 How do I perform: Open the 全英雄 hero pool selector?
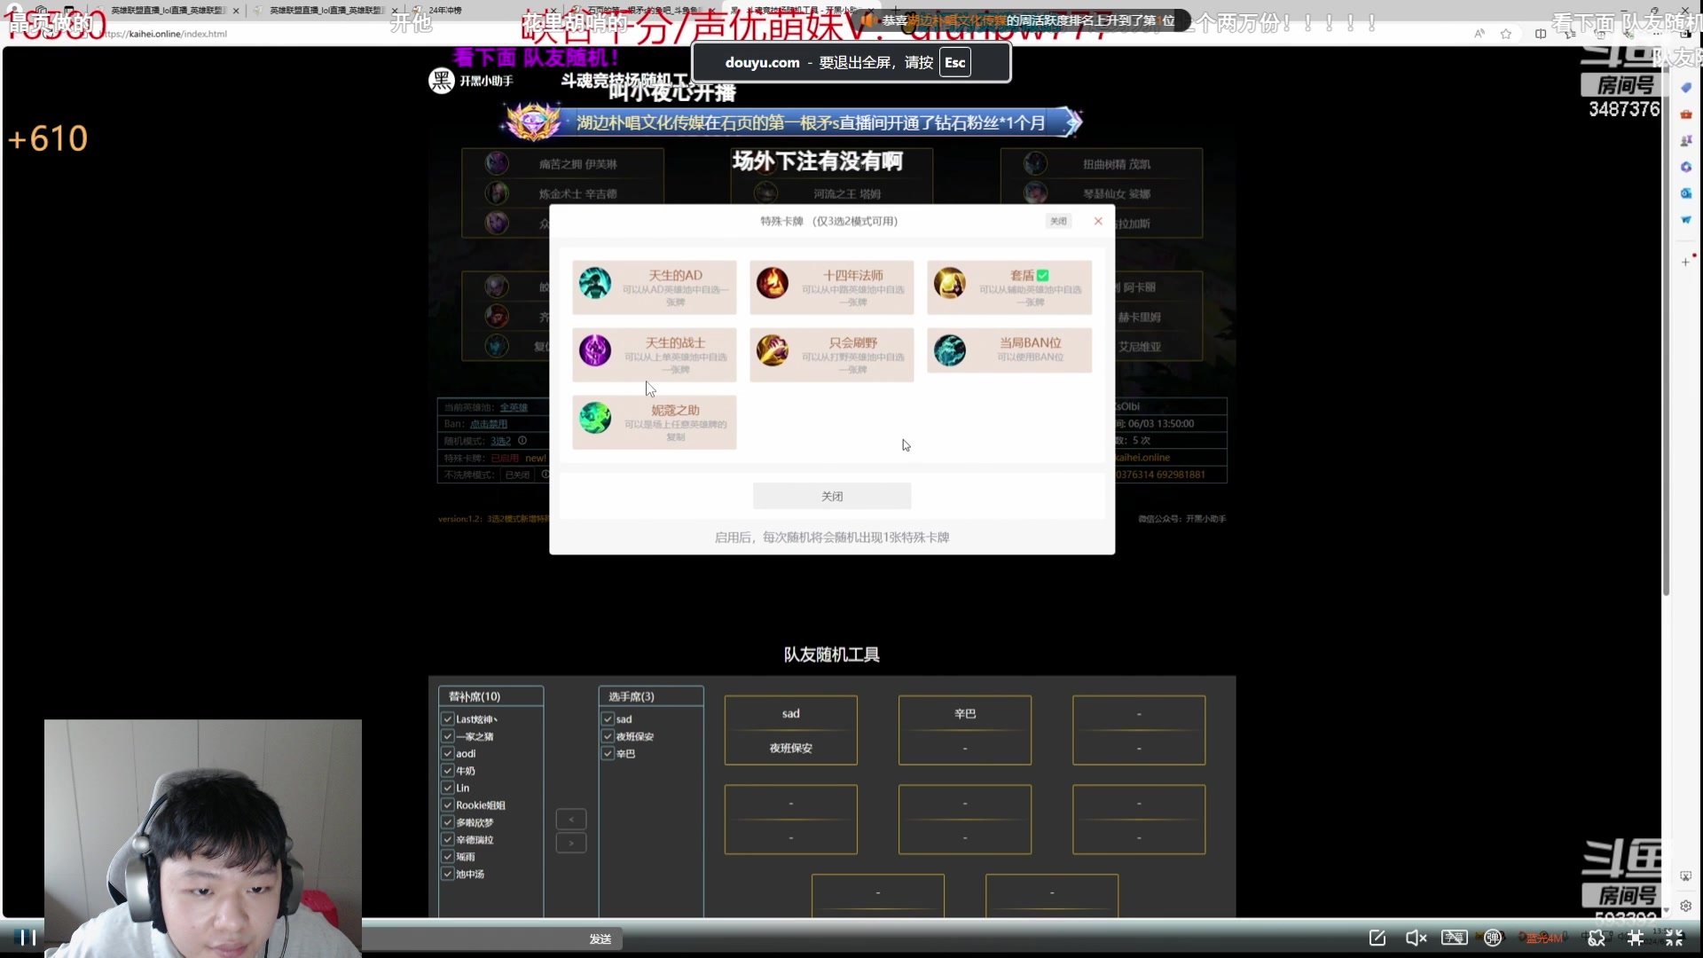click(514, 406)
